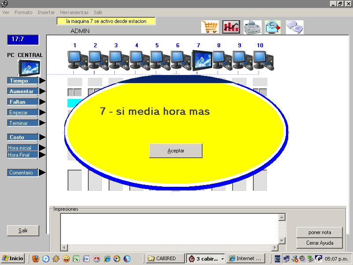The height and width of the screenshot is (265, 353).
Task: Click the arrow next to Empezar
Action: [42, 113]
